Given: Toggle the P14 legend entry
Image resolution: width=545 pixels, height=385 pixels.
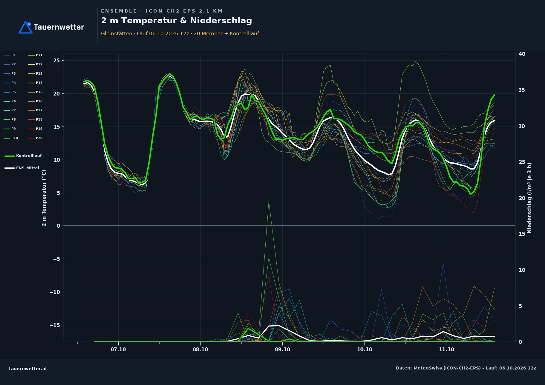Looking at the screenshot, I should coord(35,83).
